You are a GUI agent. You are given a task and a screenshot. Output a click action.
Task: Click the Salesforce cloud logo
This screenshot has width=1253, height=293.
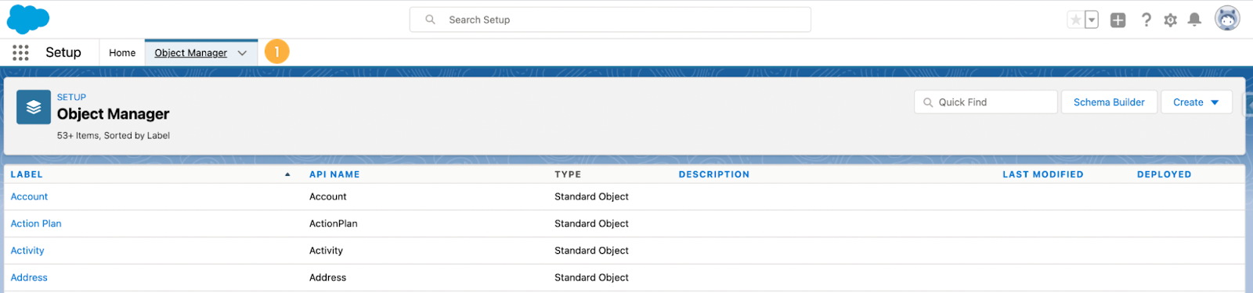pyautogui.click(x=28, y=19)
